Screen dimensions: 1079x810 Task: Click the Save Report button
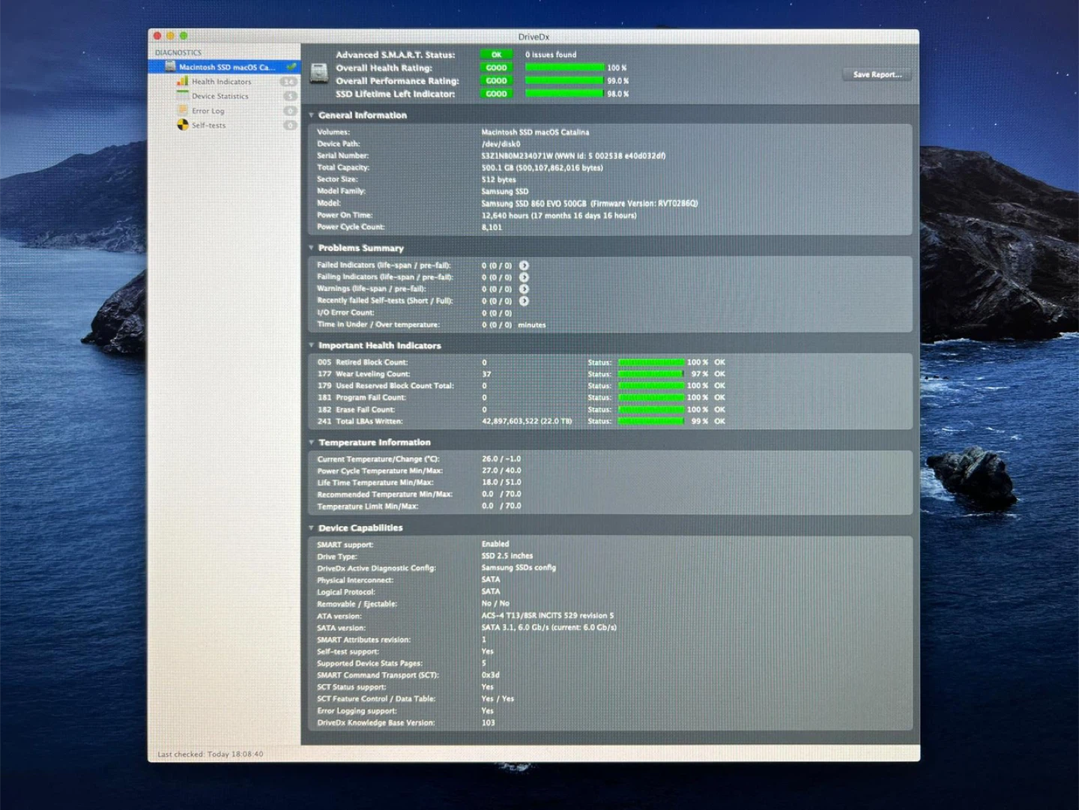pos(877,75)
